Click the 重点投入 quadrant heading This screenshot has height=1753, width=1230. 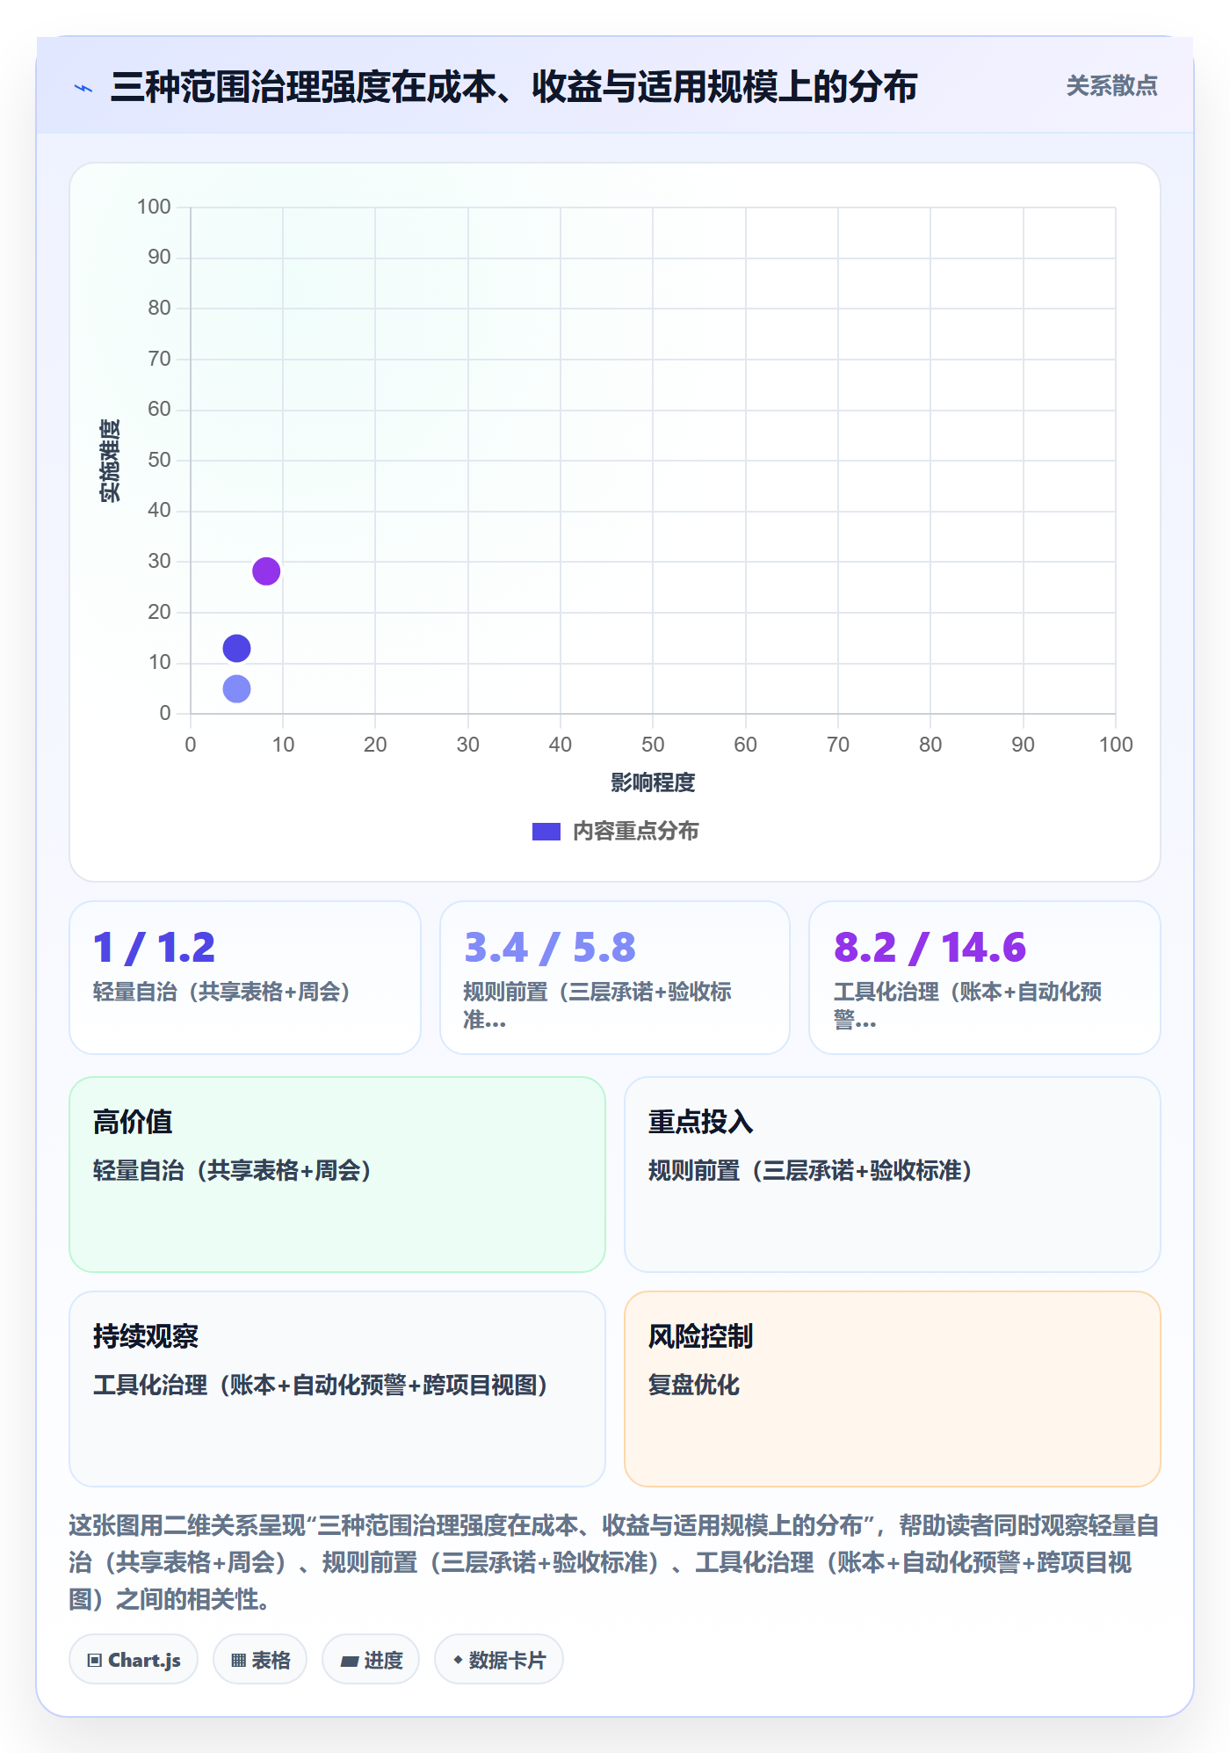click(x=700, y=1122)
